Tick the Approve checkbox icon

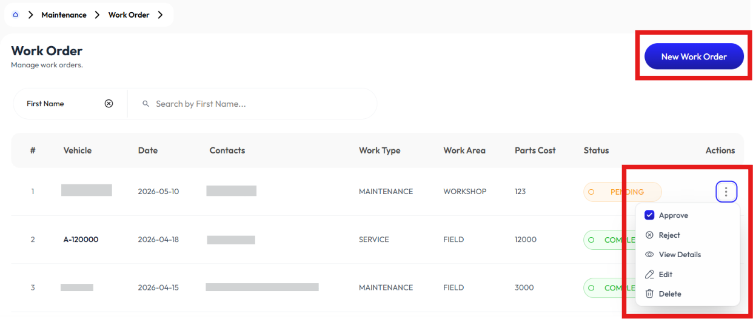[x=649, y=215]
